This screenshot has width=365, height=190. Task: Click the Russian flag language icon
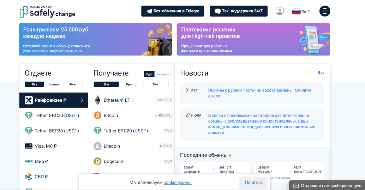(296, 11)
